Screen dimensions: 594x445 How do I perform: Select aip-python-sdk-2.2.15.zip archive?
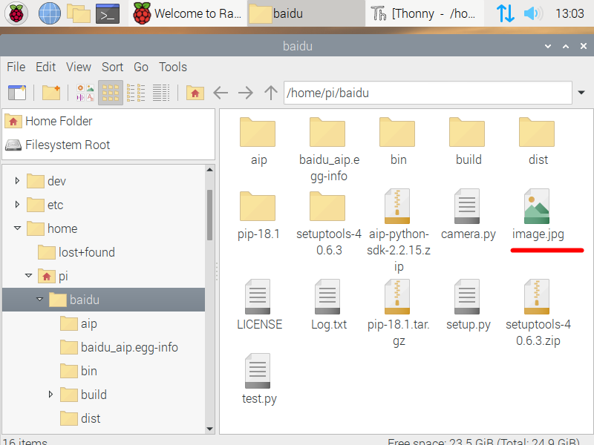click(x=398, y=231)
